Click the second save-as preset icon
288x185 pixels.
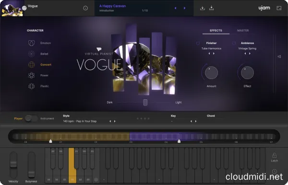tap(211, 8)
